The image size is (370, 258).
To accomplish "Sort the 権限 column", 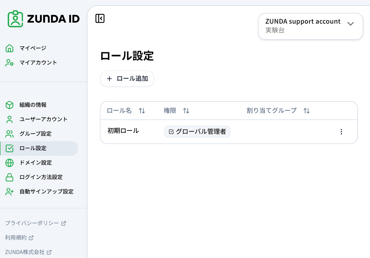I will click(x=186, y=111).
